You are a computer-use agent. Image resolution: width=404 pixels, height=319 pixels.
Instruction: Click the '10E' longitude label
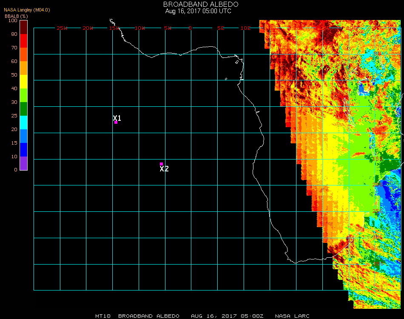[x=245, y=28]
